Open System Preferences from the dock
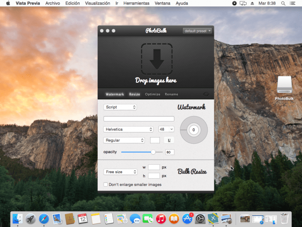Screen dimensions: 302x227 click(x=200, y=219)
